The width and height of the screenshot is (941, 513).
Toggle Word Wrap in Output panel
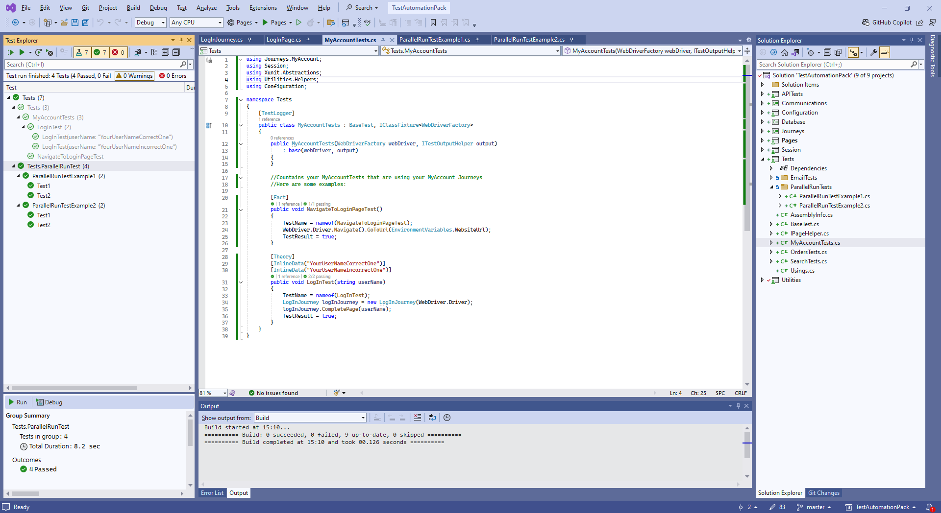click(432, 418)
